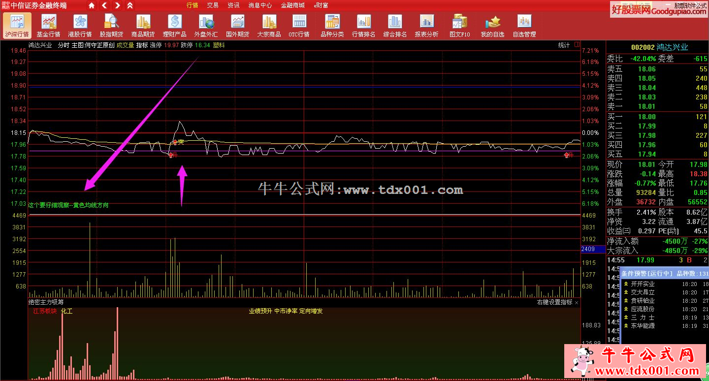The height and width of the screenshot is (381, 709).
Task: Open the OTC行情 icon
Action: pos(299,26)
